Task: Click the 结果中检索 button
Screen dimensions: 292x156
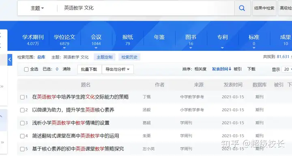Action: click(264, 8)
